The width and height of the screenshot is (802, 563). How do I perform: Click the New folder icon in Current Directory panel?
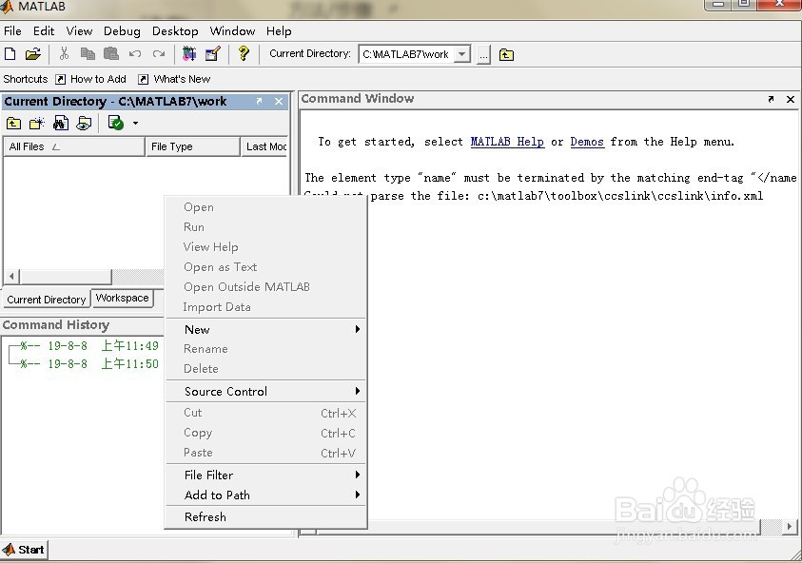(37, 124)
